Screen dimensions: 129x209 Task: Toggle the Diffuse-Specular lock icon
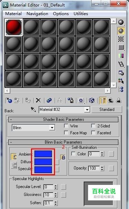pyautogui.click(x=63, y=158)
